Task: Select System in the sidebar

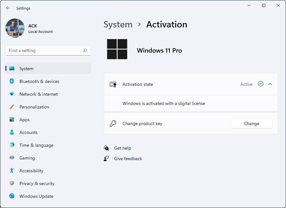Action: [x=27, y=69]
